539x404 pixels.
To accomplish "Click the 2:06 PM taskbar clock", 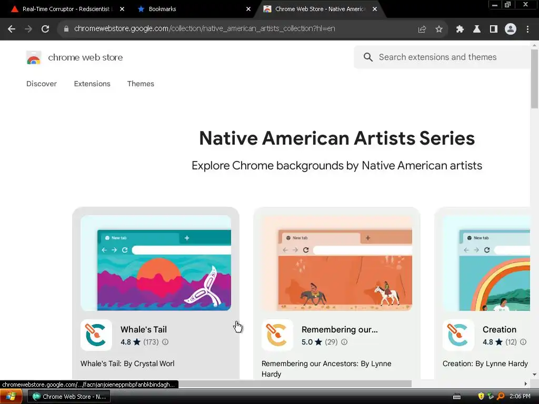I will coord(520,396).
